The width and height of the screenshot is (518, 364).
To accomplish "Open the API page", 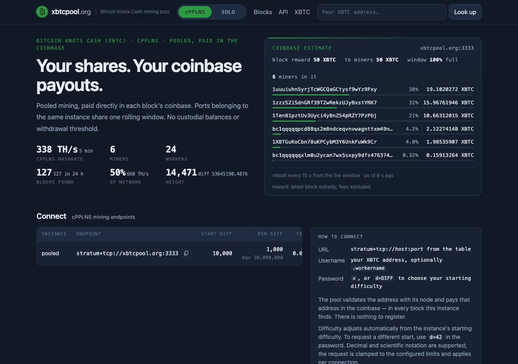I will (283, 12).
